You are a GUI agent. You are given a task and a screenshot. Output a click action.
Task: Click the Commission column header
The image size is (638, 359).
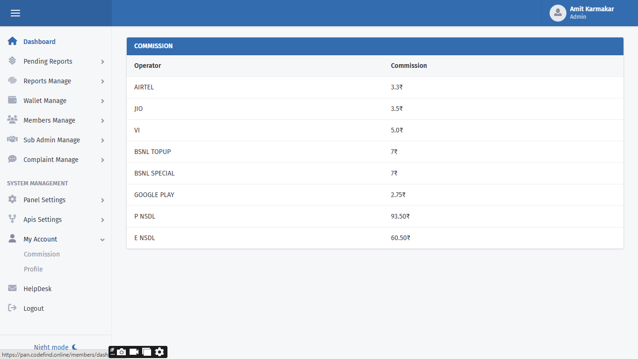click(409, 66)
